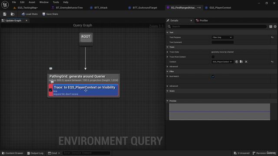278x156 pixels.
Task: Open the Revision Control menu
Action: [x=265, y=153]
